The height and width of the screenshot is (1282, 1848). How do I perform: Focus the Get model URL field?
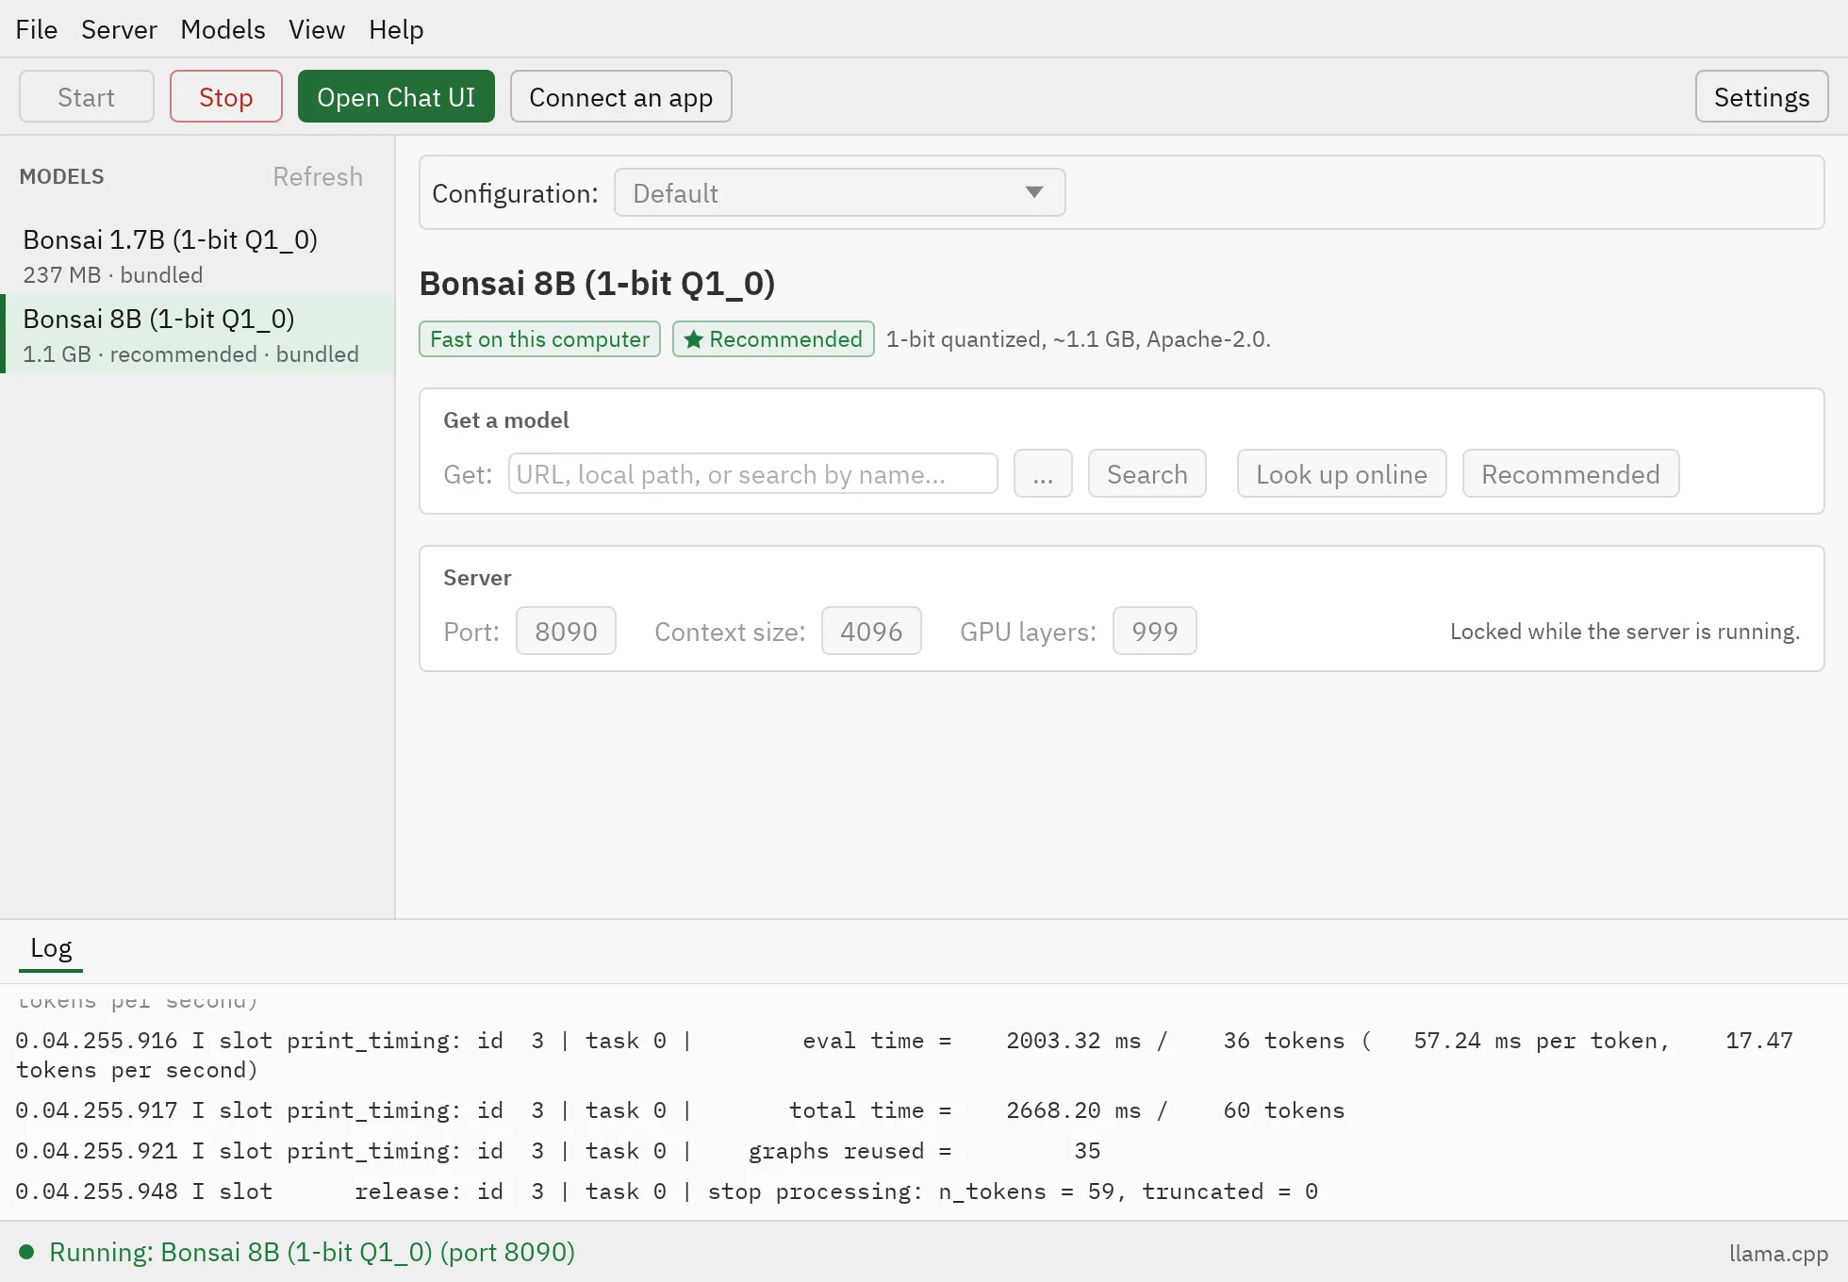click(752, 473)
